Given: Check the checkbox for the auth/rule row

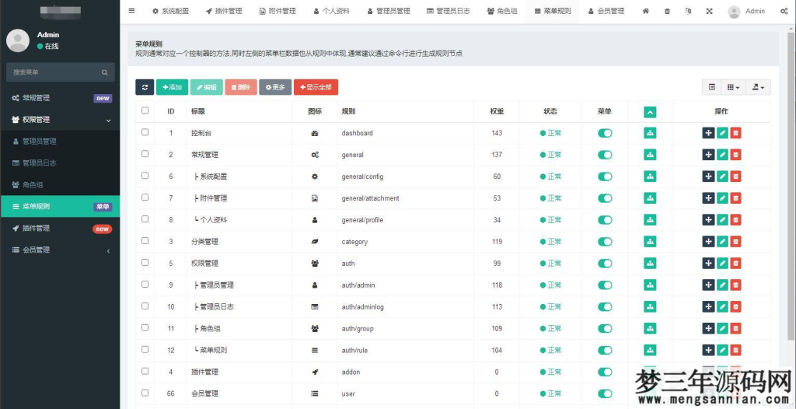Looking at the screenshot, I should pyautogui.click(x=145, y=349).
